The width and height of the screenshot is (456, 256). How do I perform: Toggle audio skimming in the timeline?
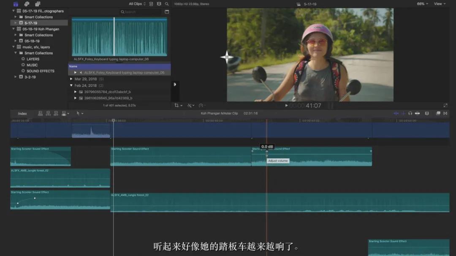[403, 113]
